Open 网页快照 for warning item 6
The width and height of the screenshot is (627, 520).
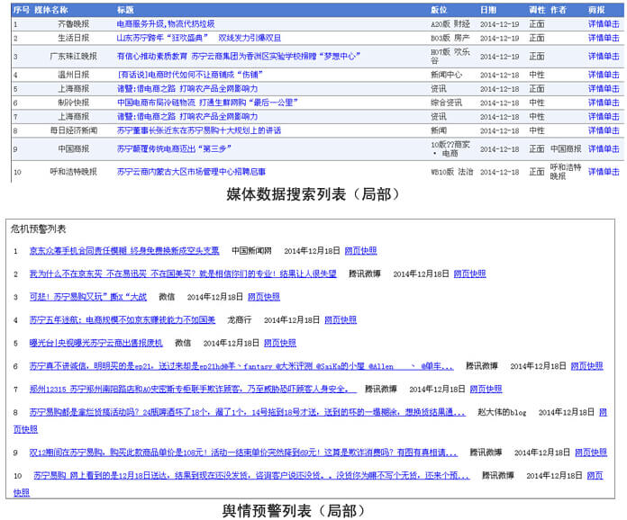click(586, 366)
